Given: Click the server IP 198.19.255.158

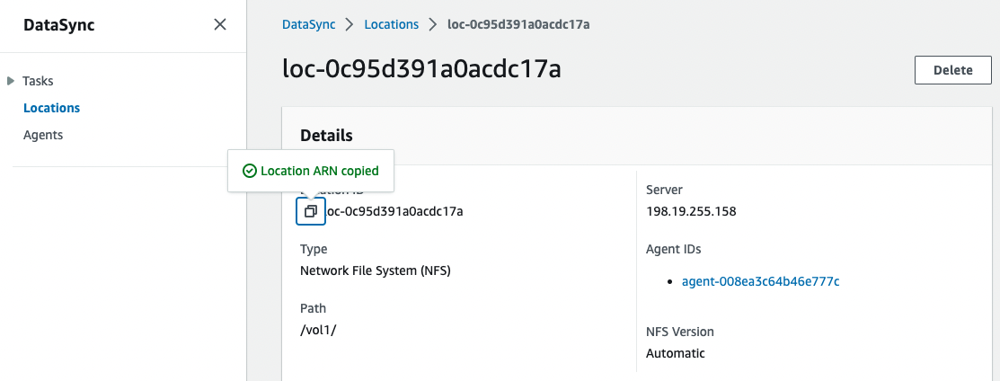Looking at the screenshot, I should [x=691, y=211].
